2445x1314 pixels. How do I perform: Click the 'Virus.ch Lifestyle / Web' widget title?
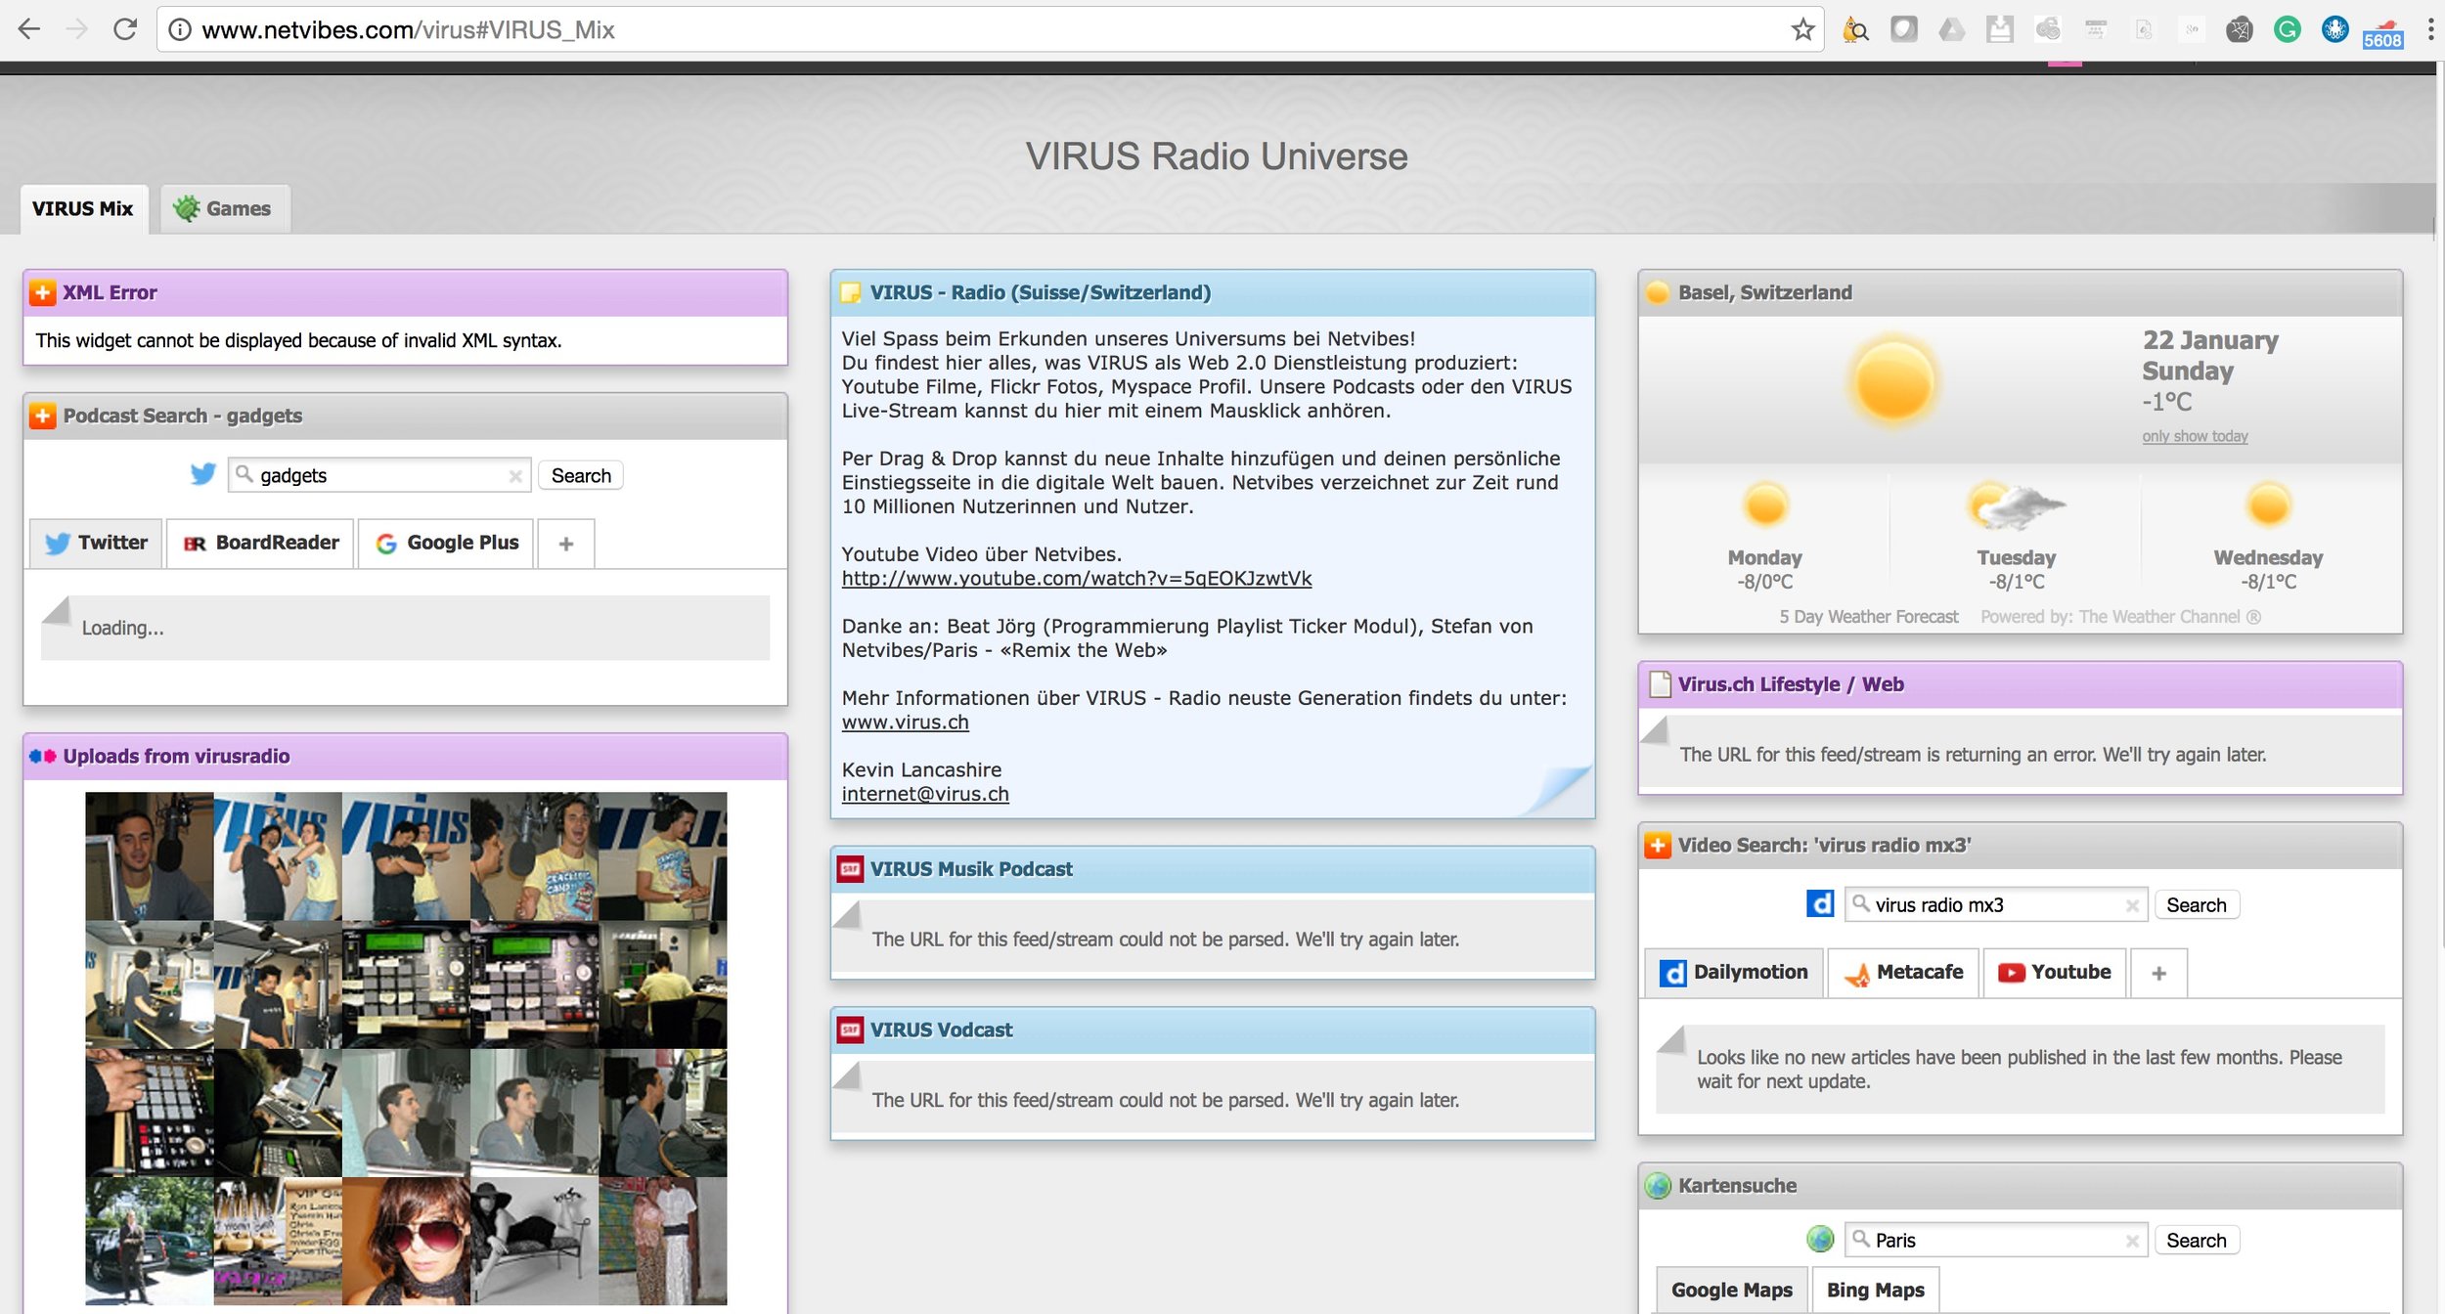coord(1791,684)
